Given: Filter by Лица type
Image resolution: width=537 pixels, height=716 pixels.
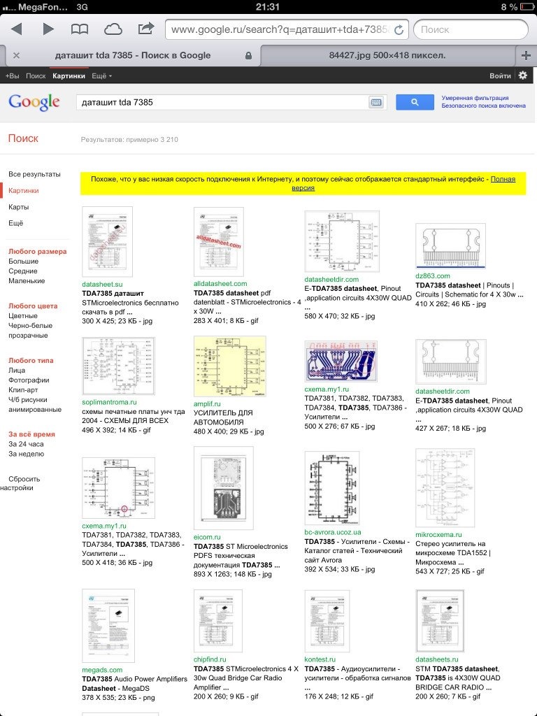Looking at the screenshot, I should point(17,371).
